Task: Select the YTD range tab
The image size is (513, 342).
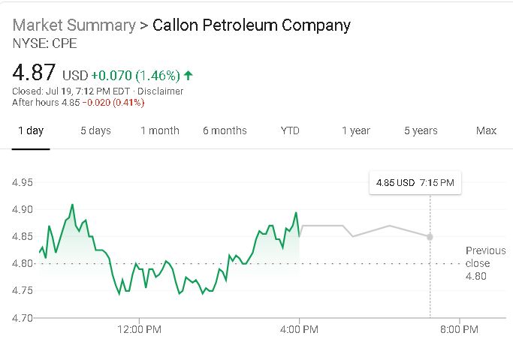Action: [x=290, y=130]
